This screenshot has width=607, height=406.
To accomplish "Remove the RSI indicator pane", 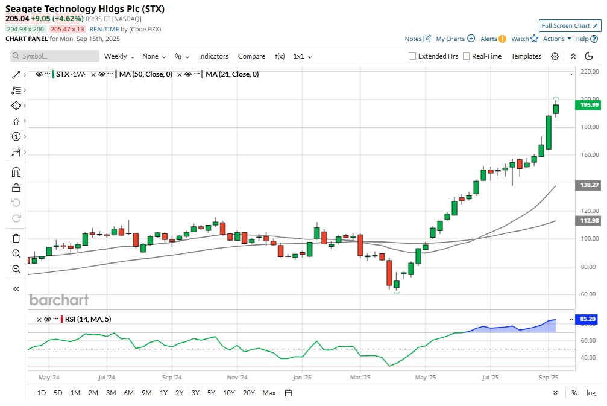I will click(x=39, y=320).
